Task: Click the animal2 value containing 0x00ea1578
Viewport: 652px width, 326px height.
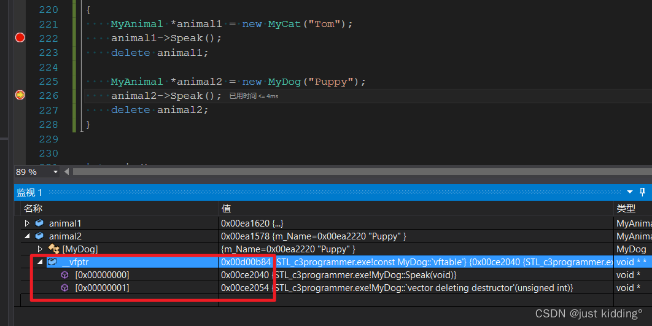Action: 314,236
